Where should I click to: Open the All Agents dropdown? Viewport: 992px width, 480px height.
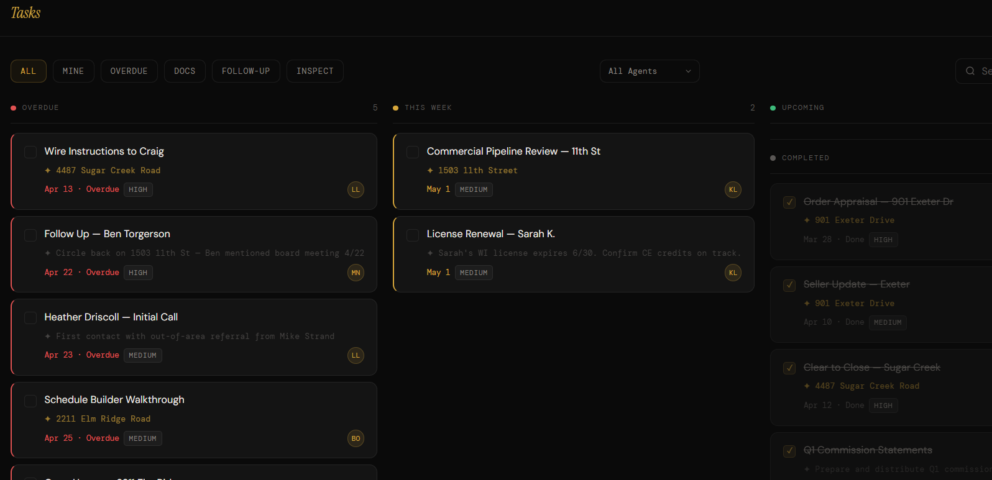click(650, 71)
